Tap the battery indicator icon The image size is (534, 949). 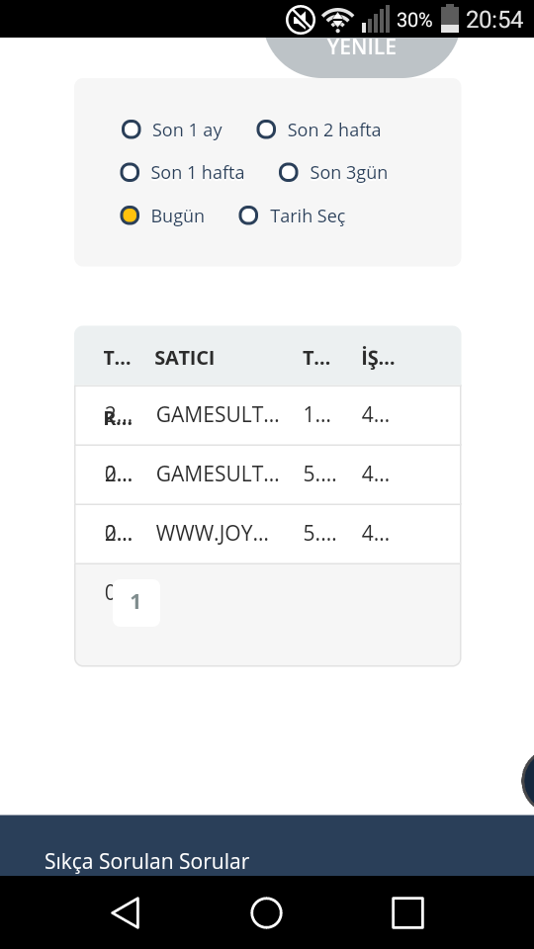450,19
